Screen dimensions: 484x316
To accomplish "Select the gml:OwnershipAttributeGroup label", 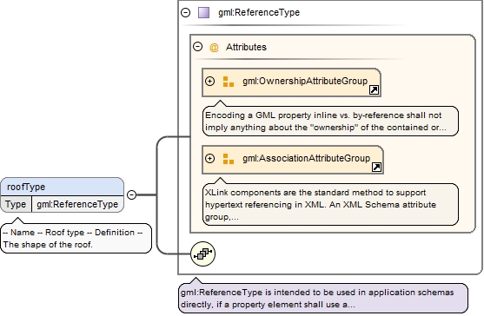I will 305,81.
